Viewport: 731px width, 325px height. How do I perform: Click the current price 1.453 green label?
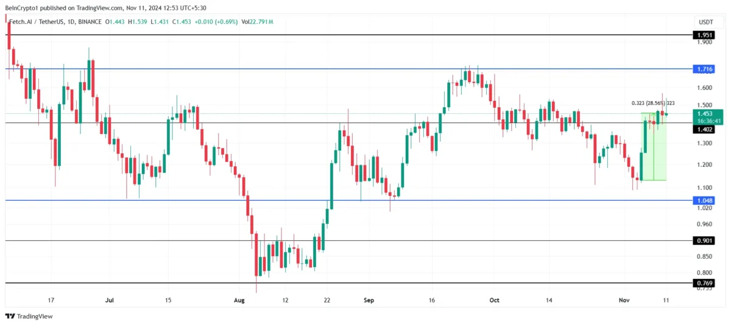[705, 114]
